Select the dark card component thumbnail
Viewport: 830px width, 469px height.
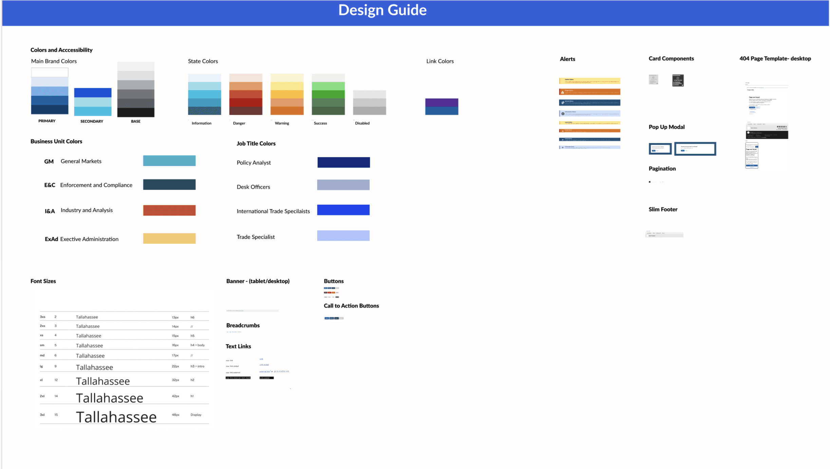click(x=678, y=80)
